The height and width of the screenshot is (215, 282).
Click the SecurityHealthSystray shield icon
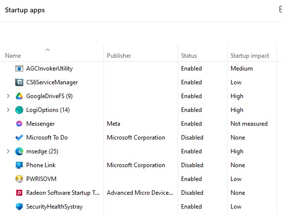[19, 207]
